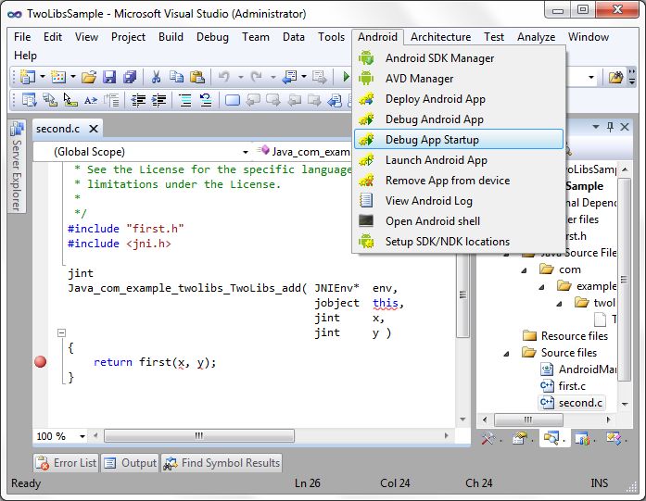Click the Redo arrow icon

256,77
